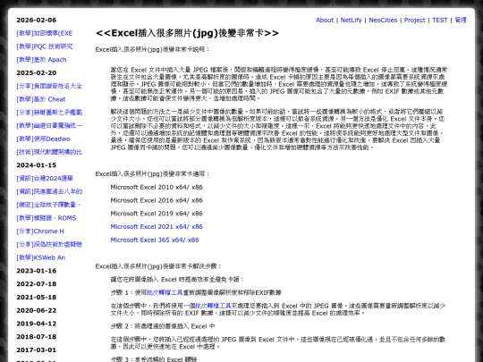Screen dimensions: 483x362
Task: Open the About link in top navigation
Action: click(325, 20)
